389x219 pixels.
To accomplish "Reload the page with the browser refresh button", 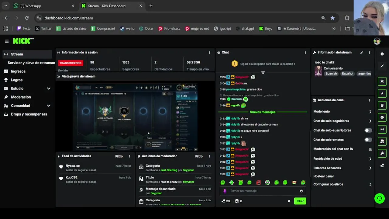I will [x=27, y=18].
